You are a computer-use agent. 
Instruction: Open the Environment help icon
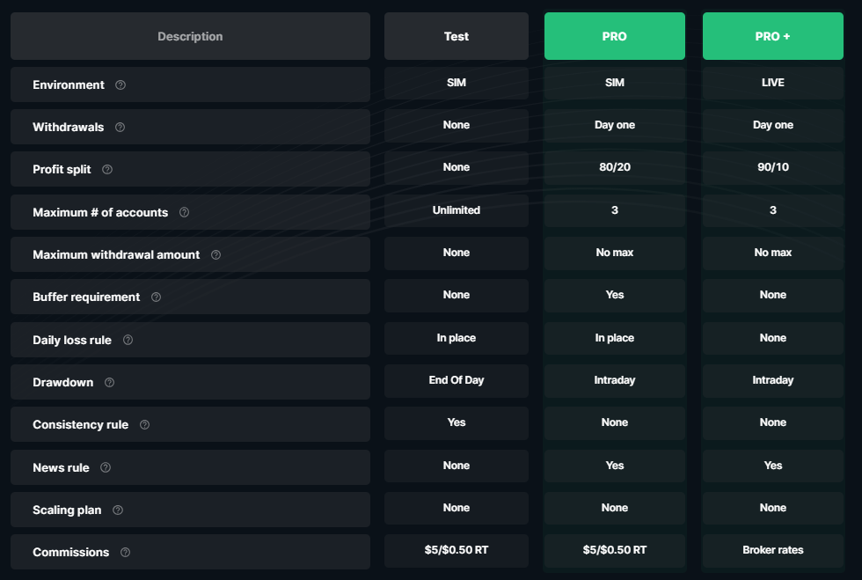[x=121, y=84]
